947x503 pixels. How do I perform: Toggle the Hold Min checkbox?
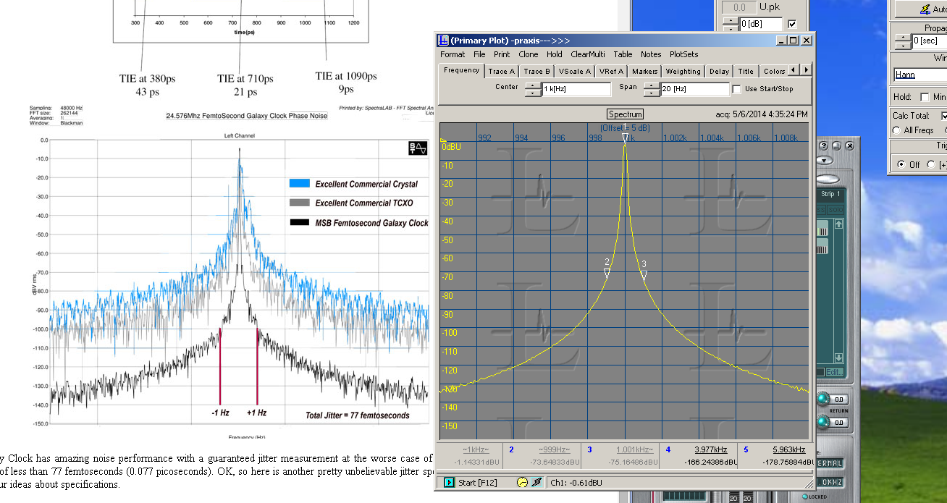click(x=924, y=97)
